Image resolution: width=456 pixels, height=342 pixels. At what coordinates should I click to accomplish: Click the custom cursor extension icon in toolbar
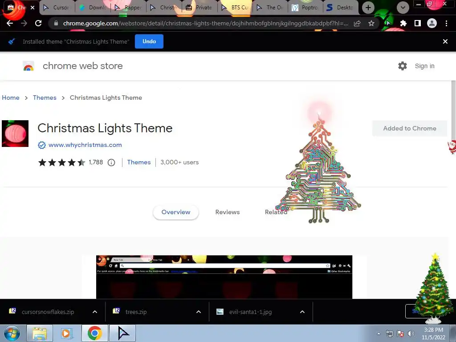pyautogui.click(x=388, y=23)
